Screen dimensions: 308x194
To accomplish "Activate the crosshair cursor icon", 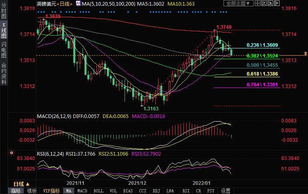I will [x=257, y=3].
